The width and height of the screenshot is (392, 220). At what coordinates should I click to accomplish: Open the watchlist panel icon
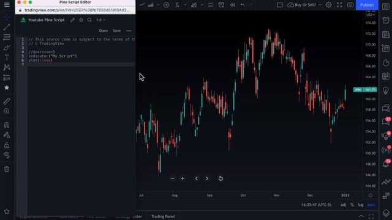[x=386, y=6]
